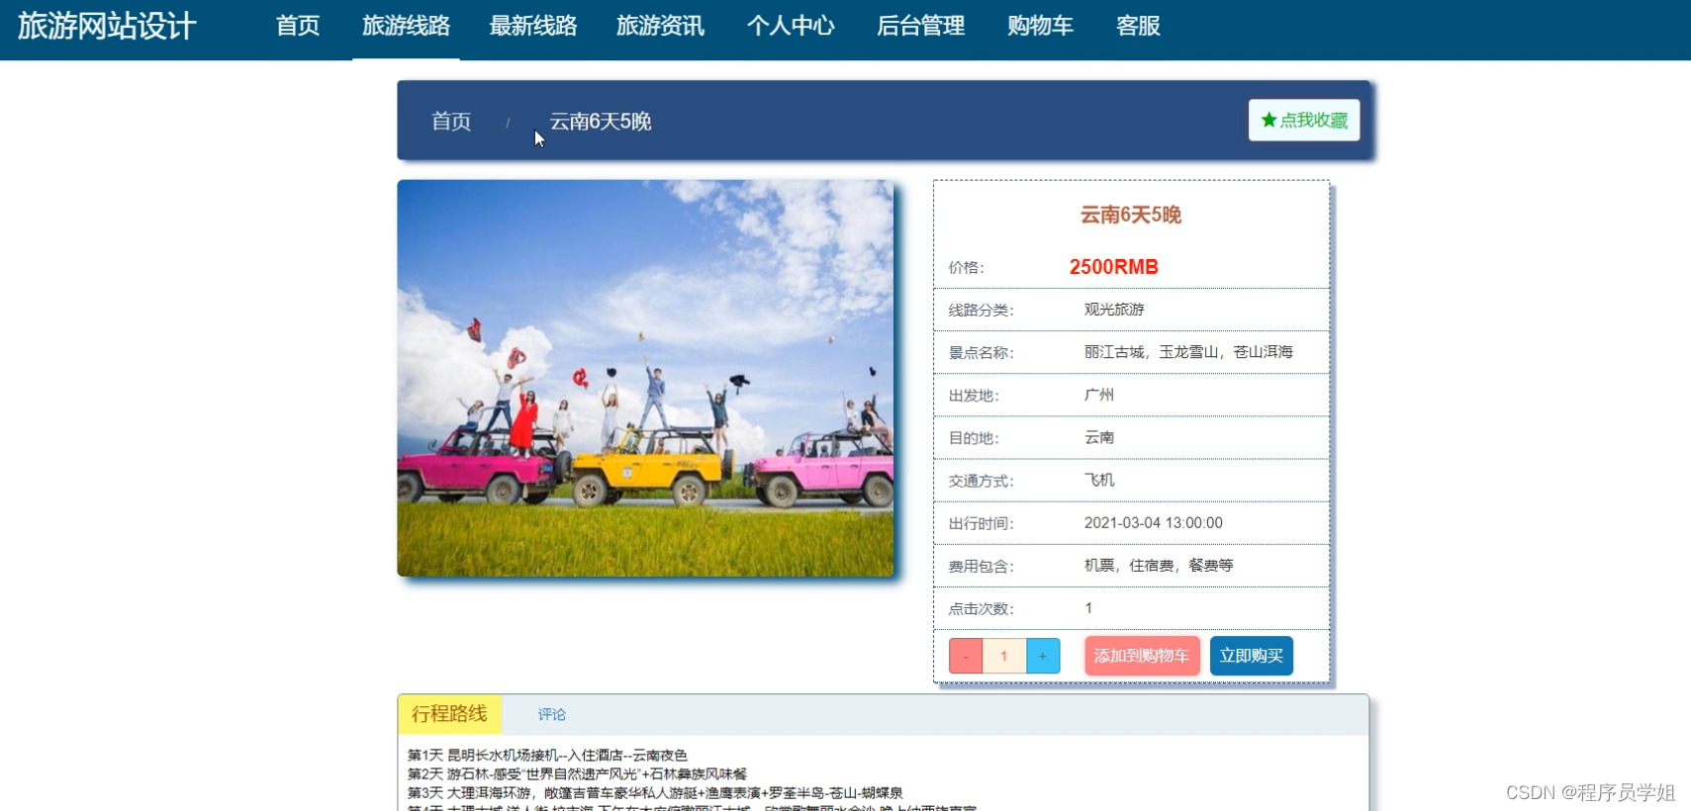Switch to the 评论 tab
The height and width of the screenshot is (811, 1691).
pos(552,714)
